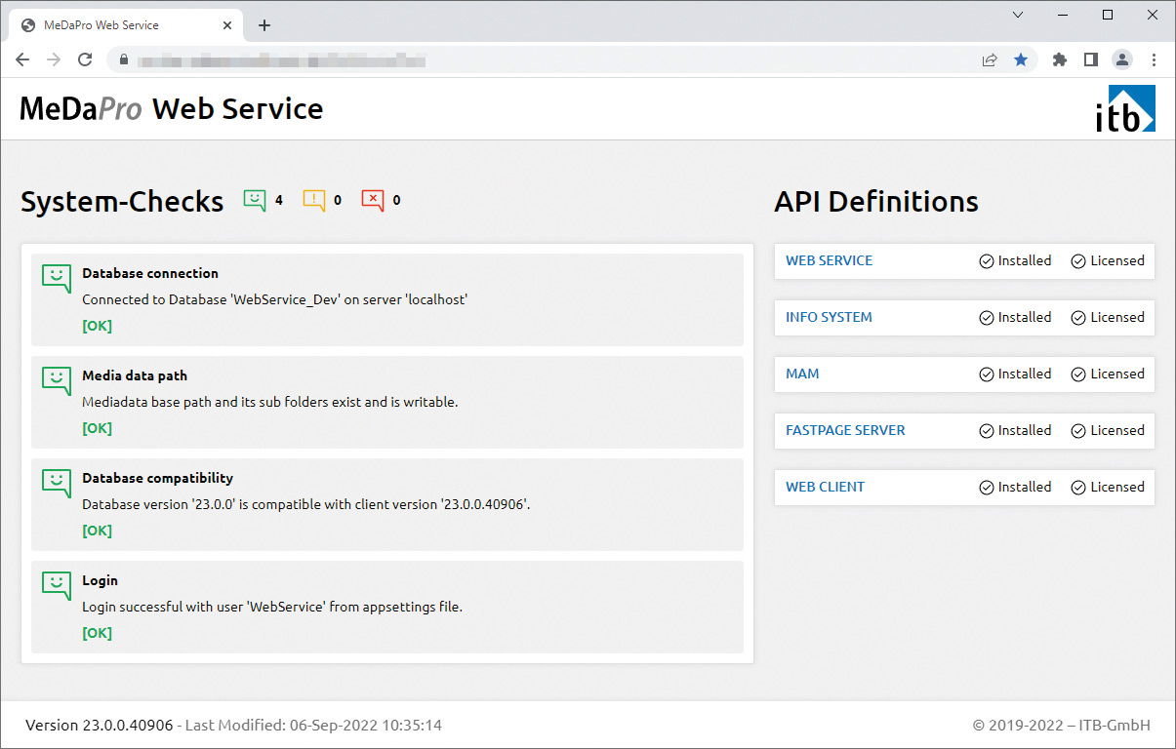
Task: Click the [OK] status under Database compatibility
Action: [97, 531]
